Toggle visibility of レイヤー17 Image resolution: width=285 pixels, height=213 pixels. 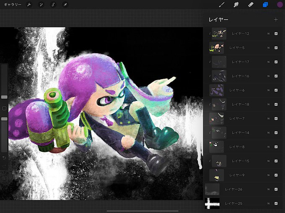click(276, 62)
